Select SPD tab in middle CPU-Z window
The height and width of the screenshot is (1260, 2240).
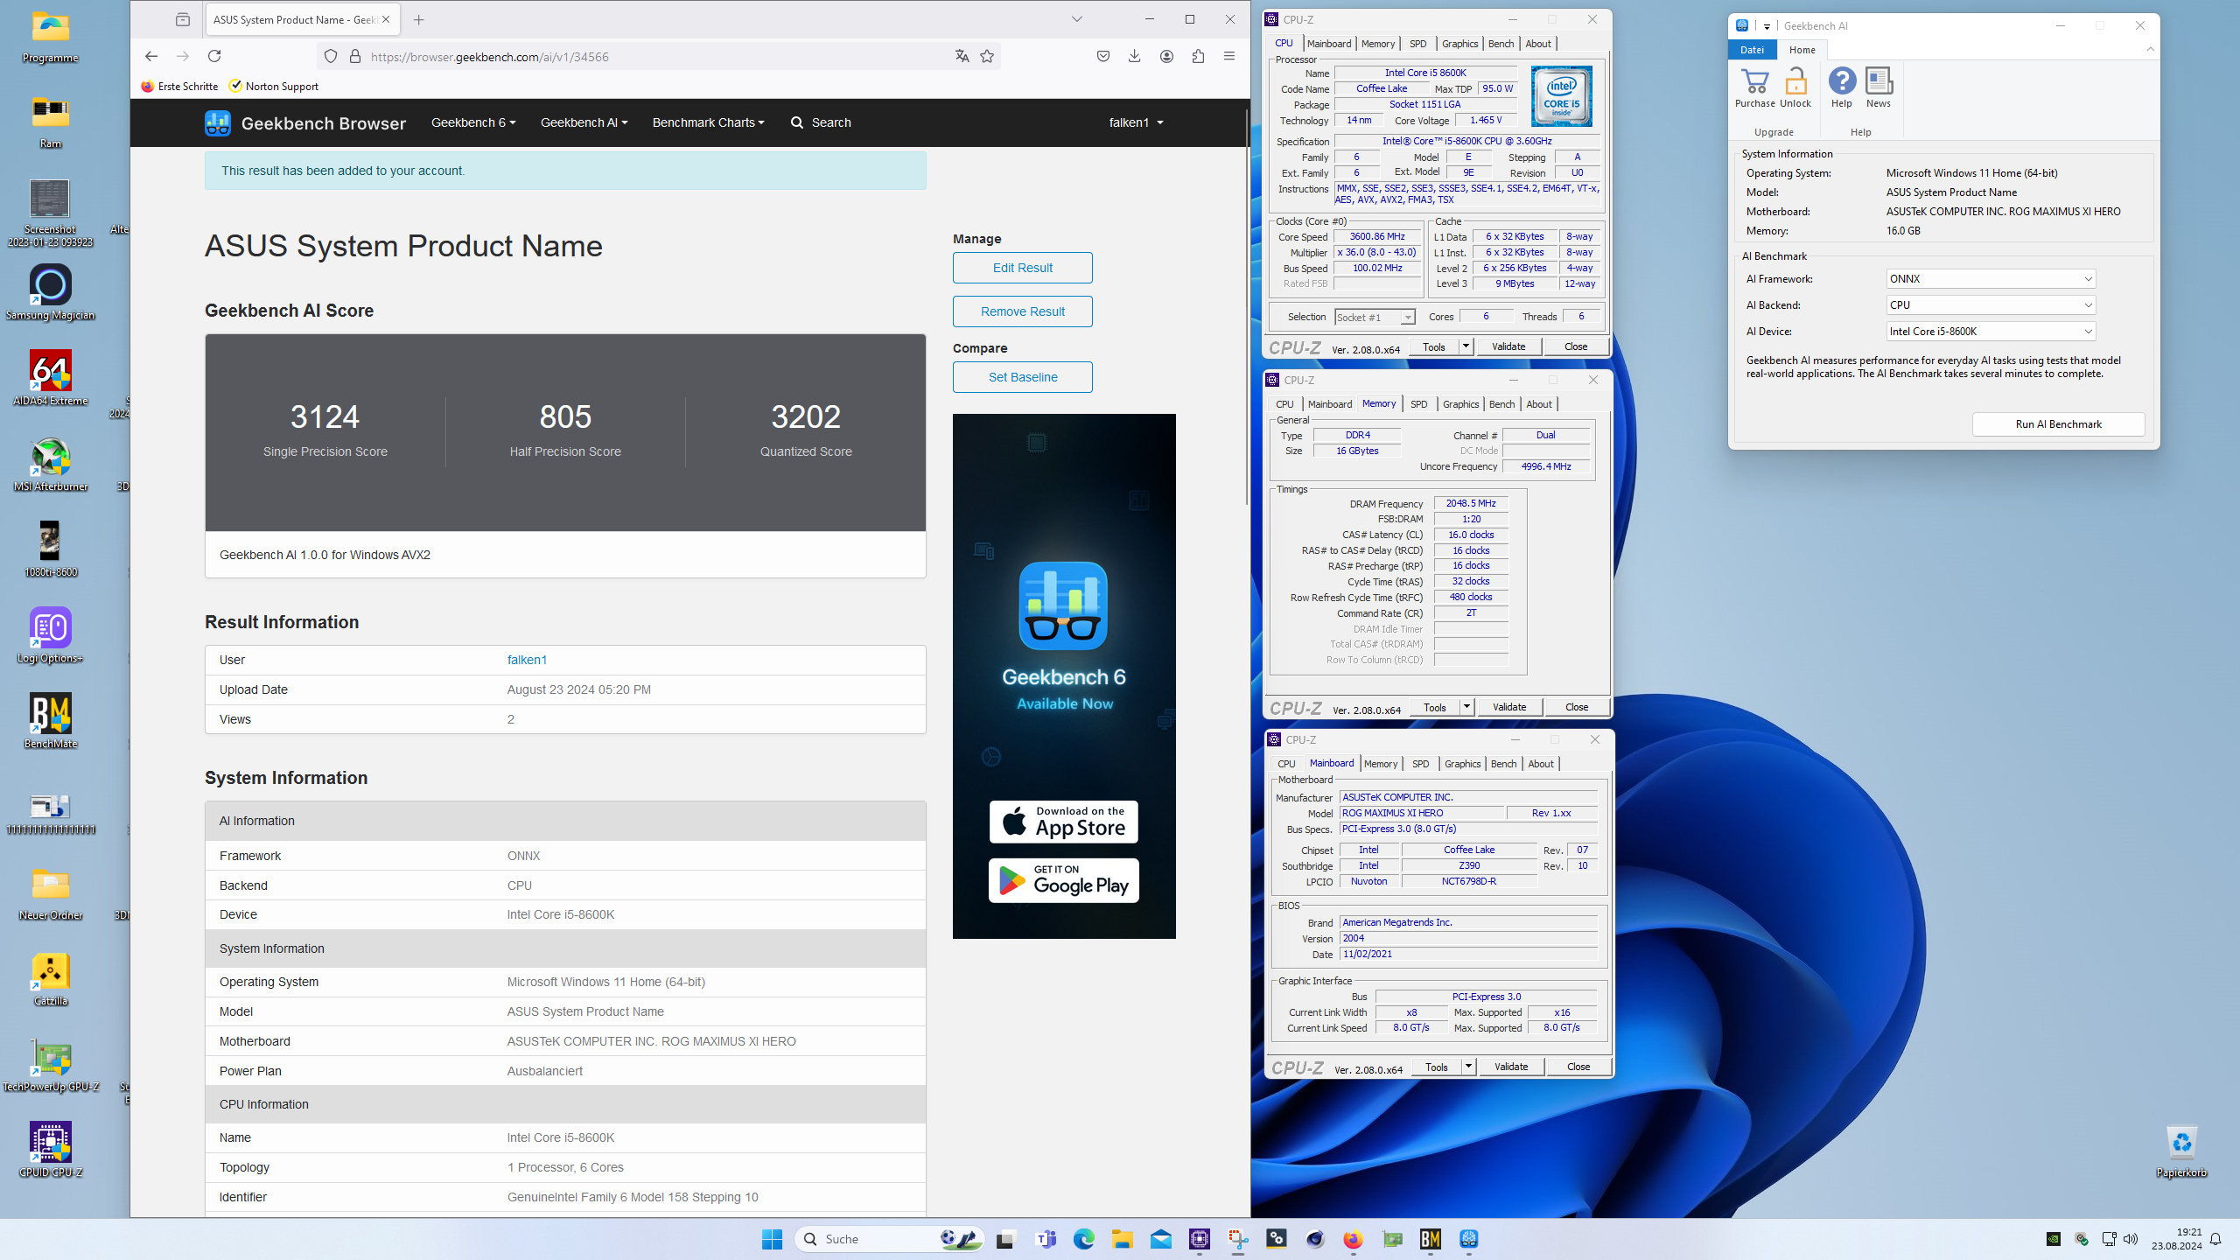coord(1418,404)
